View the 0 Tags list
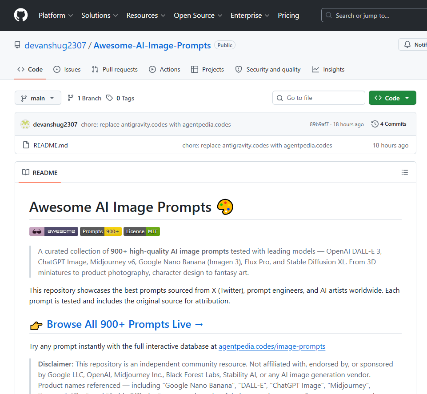This screenshot has height=394, width=427. [120, 98]
